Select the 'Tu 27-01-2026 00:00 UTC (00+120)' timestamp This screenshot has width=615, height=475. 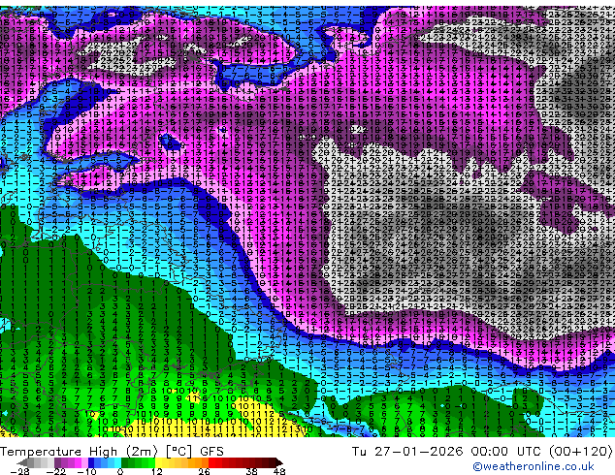point(482,452)
